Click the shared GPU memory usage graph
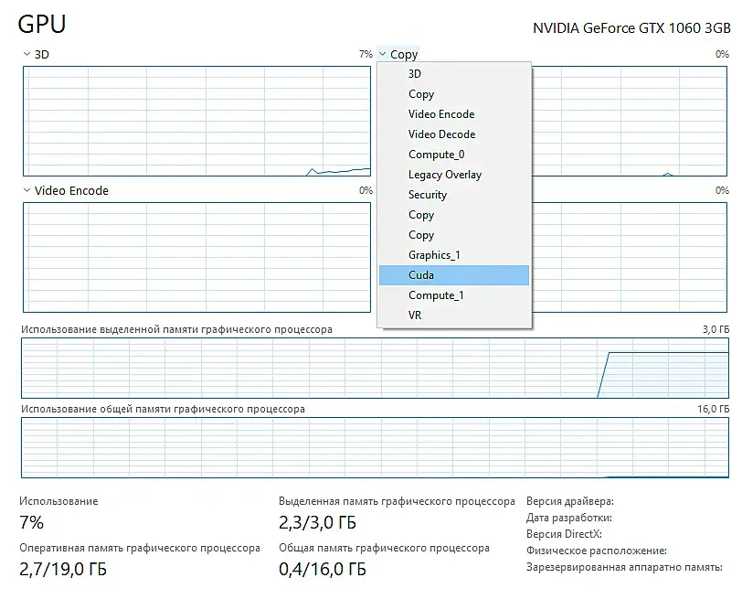Screen dimensions: 742x599 (375, 448)
